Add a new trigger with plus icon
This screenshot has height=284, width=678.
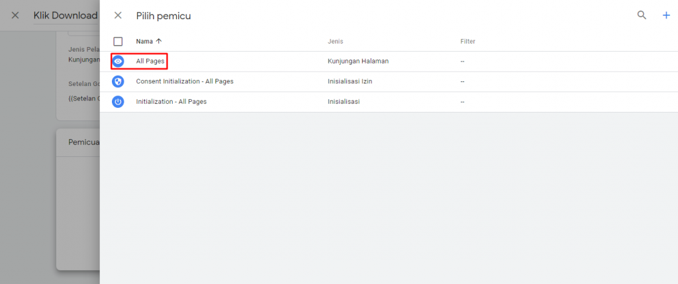point(666,15)
